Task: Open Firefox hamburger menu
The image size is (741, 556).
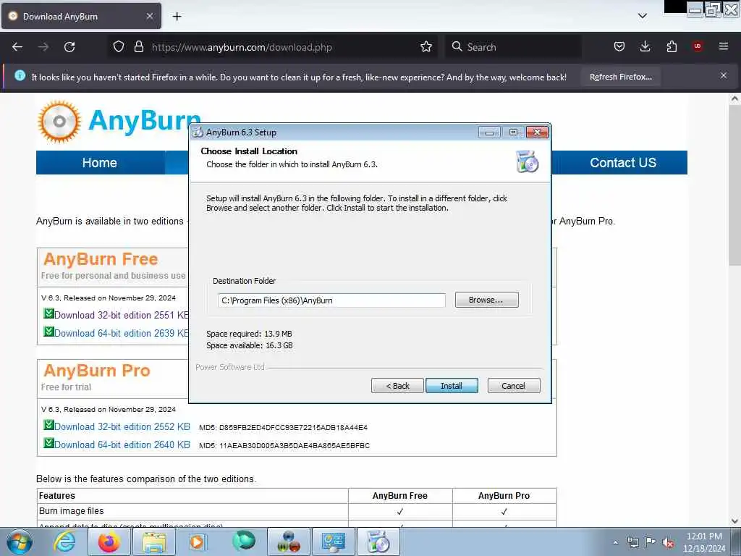Action: coord(723,46)
